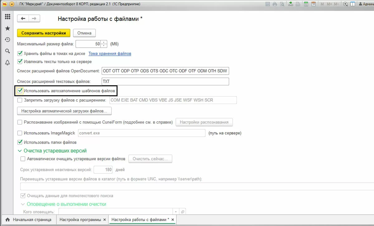Click the Get link icon with green arrow

(x=290, y=4)
